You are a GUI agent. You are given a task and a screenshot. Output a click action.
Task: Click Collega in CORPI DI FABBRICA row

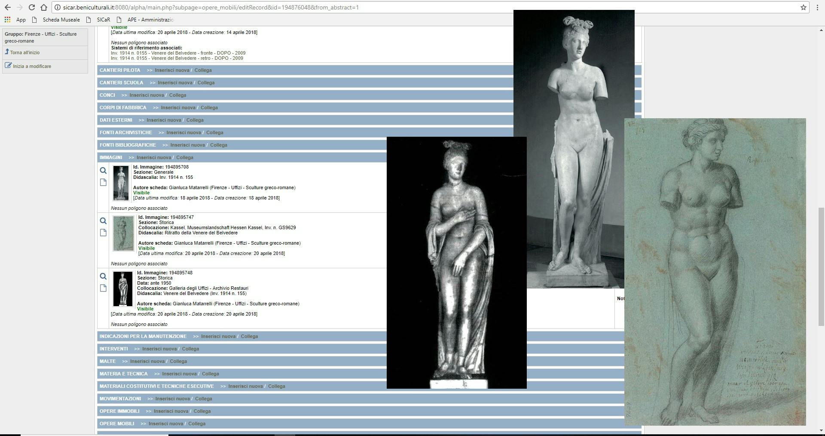[209, 107]
